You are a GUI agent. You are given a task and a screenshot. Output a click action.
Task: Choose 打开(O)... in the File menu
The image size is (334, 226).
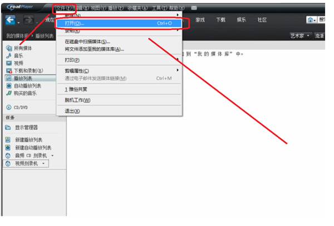119,23
